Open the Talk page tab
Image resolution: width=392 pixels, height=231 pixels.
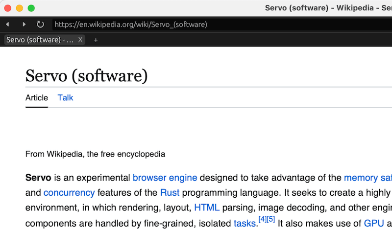[x=65, y=97]
